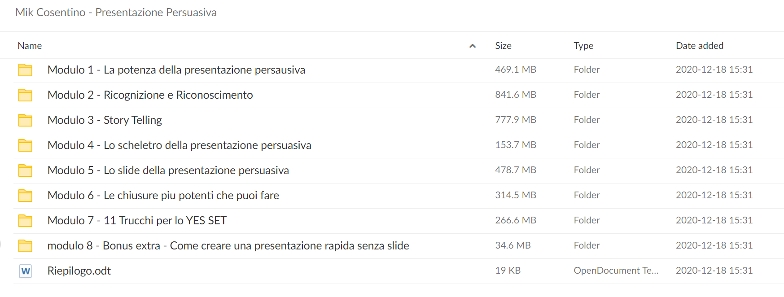Open Modulo 1 - La potenza della presentazione
Image resolution: width=784 pixels, height=297 pixels.
pos(176,70)
